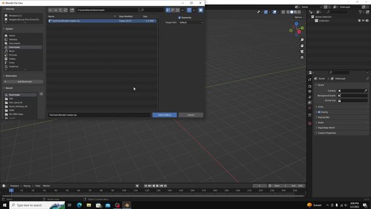
Task: Open the Keying menu in timeline
Action: 28,186
